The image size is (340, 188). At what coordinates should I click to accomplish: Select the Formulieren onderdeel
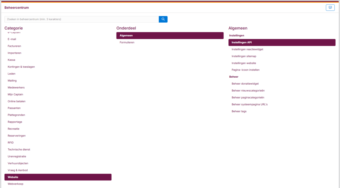(127, 43)
